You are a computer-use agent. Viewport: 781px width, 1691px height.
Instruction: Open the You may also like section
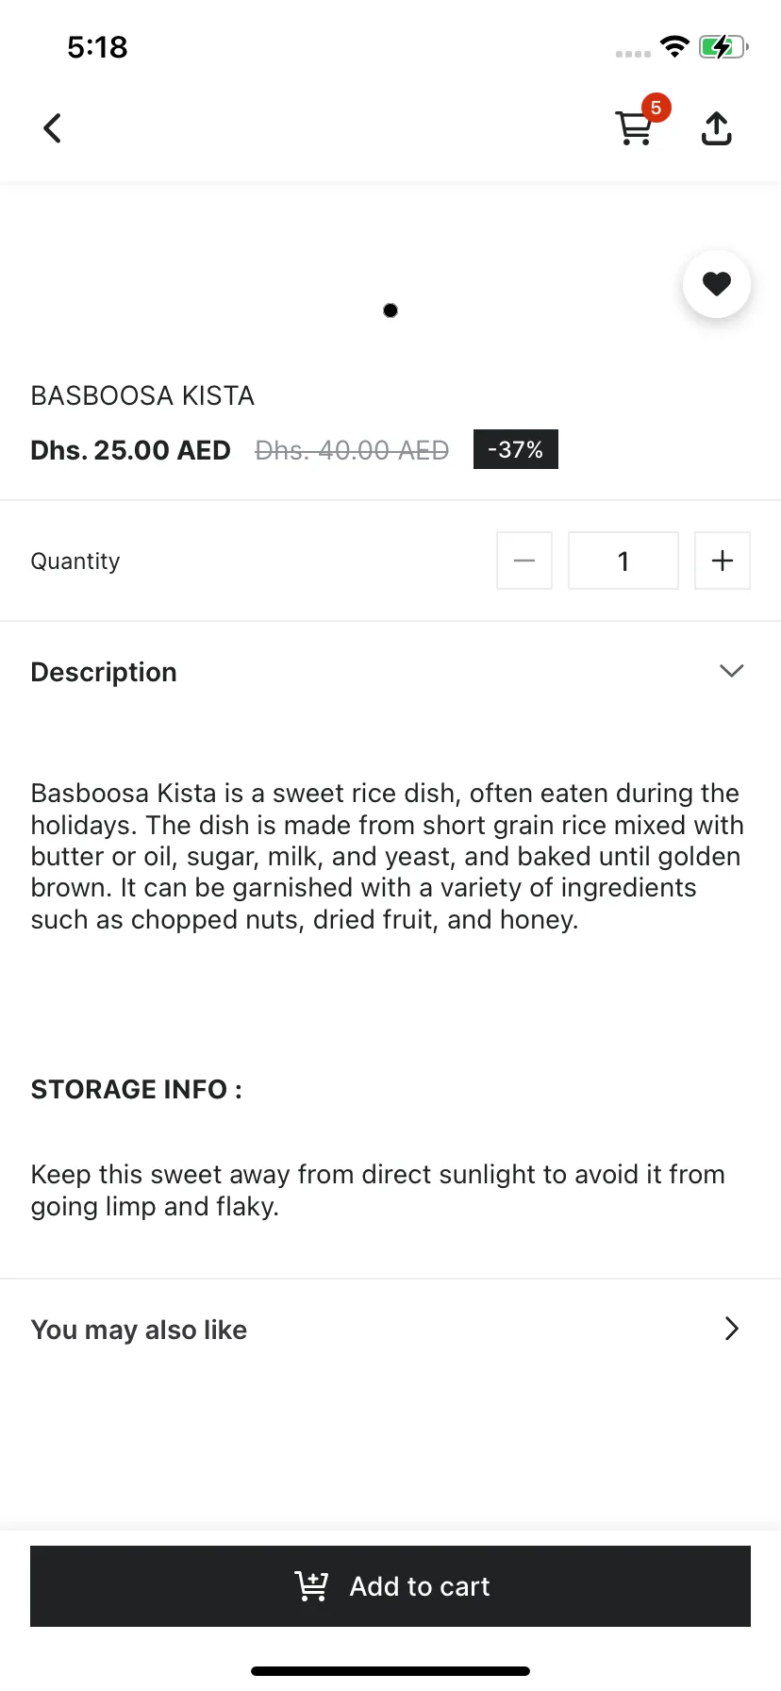(x=140, y=1330)
